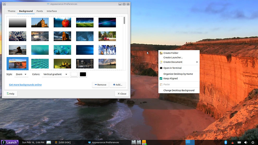Select the blue wallpaper with purple streak
Image resolution: width=258 pixels, height=145 pixels.
(107, 23)
